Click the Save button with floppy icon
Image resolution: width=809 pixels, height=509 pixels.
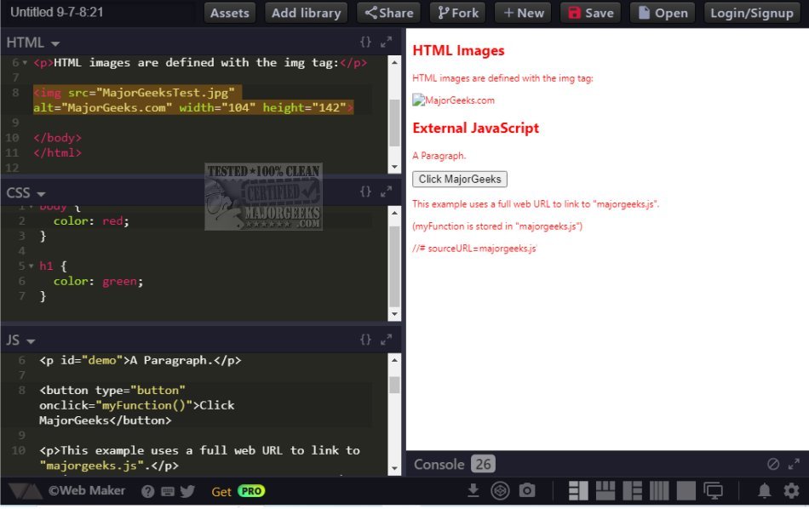pyautogui.click(x=591, y=13)
